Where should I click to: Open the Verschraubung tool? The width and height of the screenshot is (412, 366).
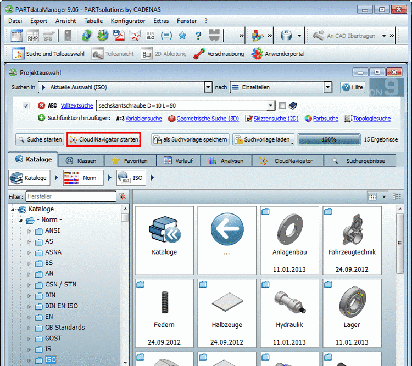pos(219,54)
